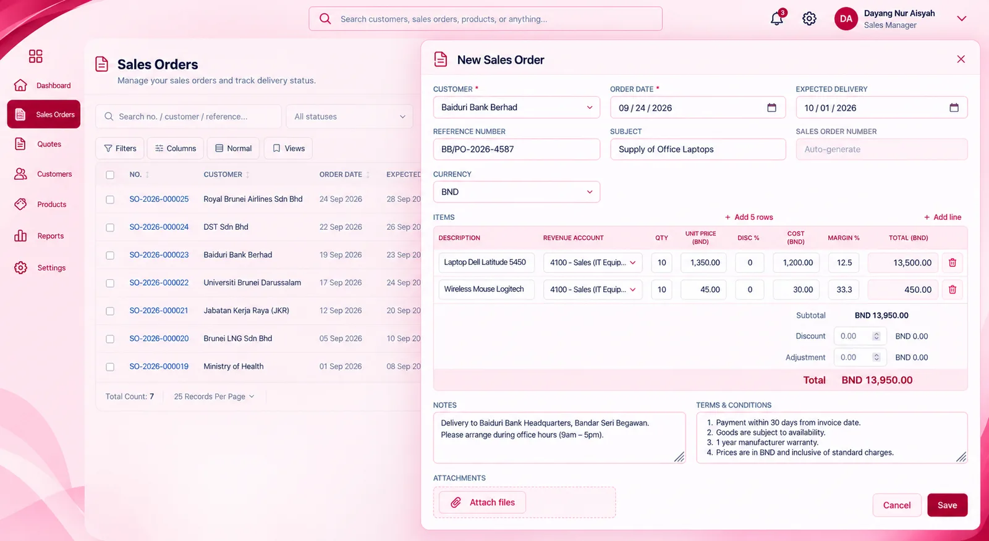Close the New Sales Order panel

pos(961,59)
